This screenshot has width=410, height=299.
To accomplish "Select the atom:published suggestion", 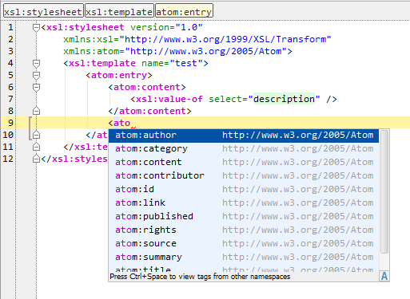I will tap(244, 217).
